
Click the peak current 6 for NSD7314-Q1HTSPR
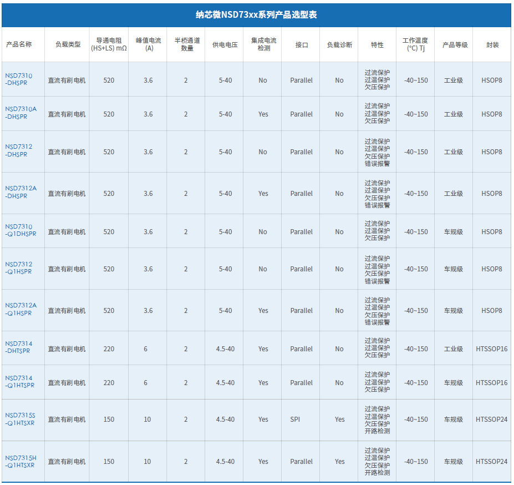tap(145, 383)
